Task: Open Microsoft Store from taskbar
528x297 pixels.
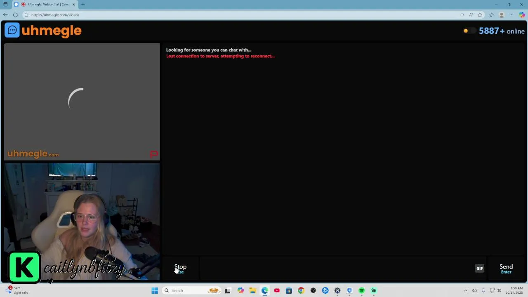Action: coord(289,290)
